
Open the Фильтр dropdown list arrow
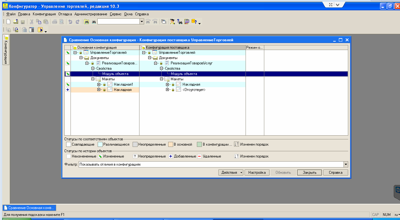(345, 164)
